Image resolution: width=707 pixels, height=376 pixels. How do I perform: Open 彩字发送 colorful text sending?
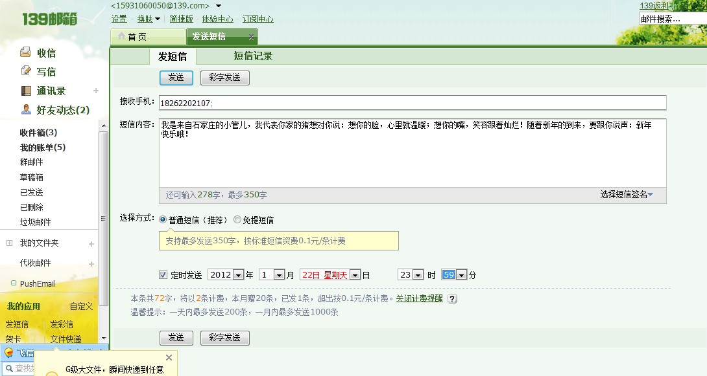(x=225, y=77)
